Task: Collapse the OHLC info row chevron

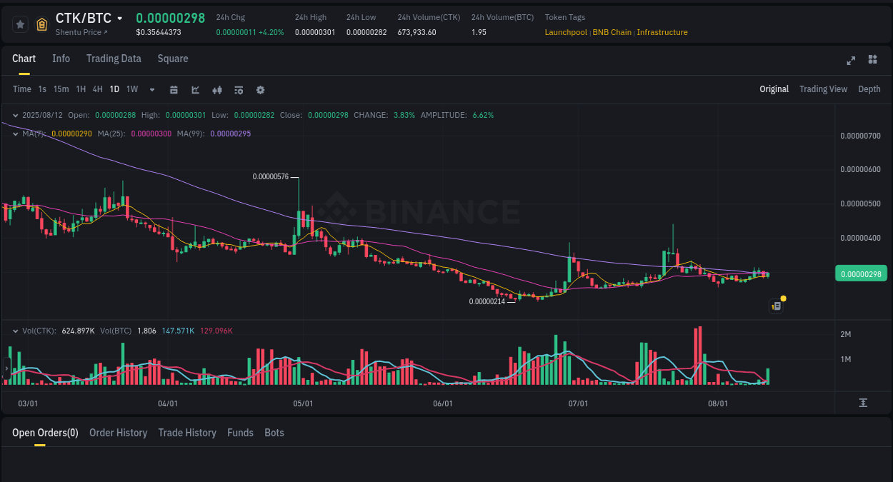Action: 14,114
